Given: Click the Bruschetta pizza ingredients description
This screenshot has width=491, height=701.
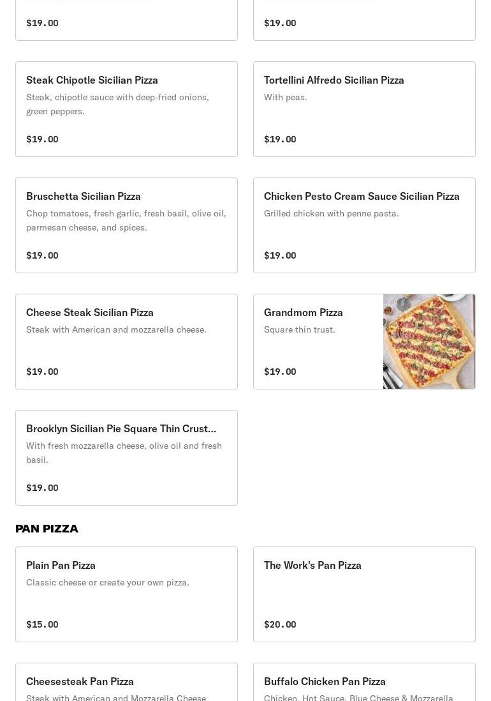Looking at the screenshot, I should [126, 220].
